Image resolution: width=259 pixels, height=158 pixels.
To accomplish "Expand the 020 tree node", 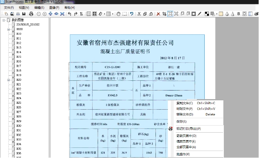I will 9,80.
